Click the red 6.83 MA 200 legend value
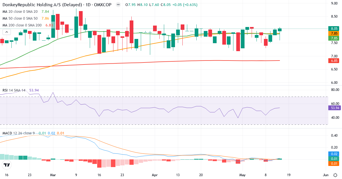 [x=50, y=25]
